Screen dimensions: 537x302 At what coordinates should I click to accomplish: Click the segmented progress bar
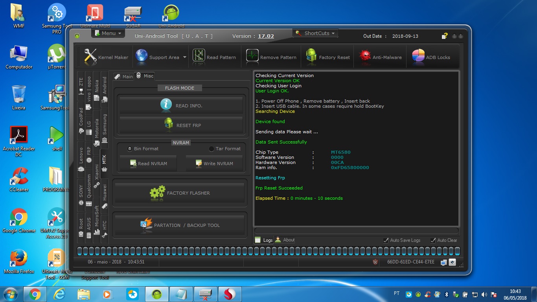(x=268, y=251)
